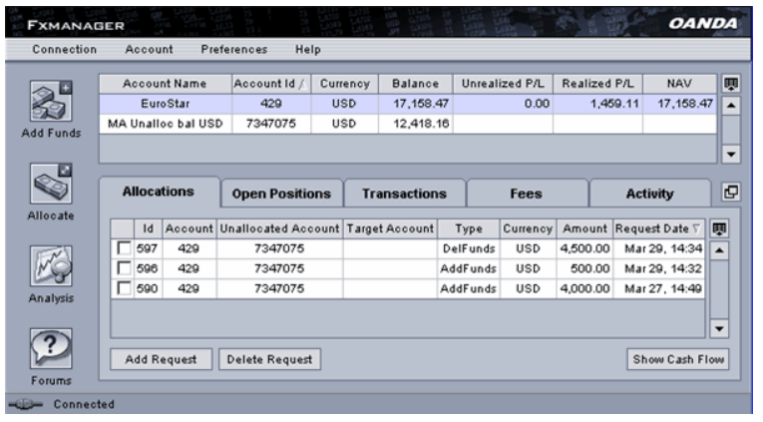Click the OANDA logo

point(703,23)
